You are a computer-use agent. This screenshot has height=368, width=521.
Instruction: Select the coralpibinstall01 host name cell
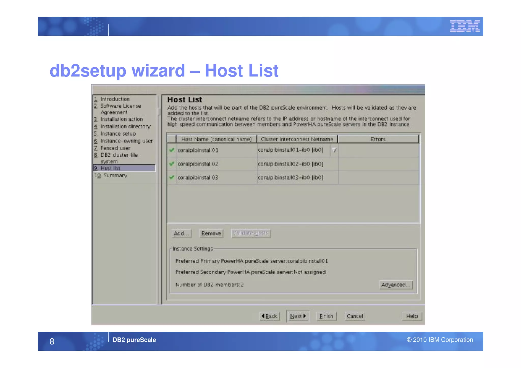[x=216, y=150]
